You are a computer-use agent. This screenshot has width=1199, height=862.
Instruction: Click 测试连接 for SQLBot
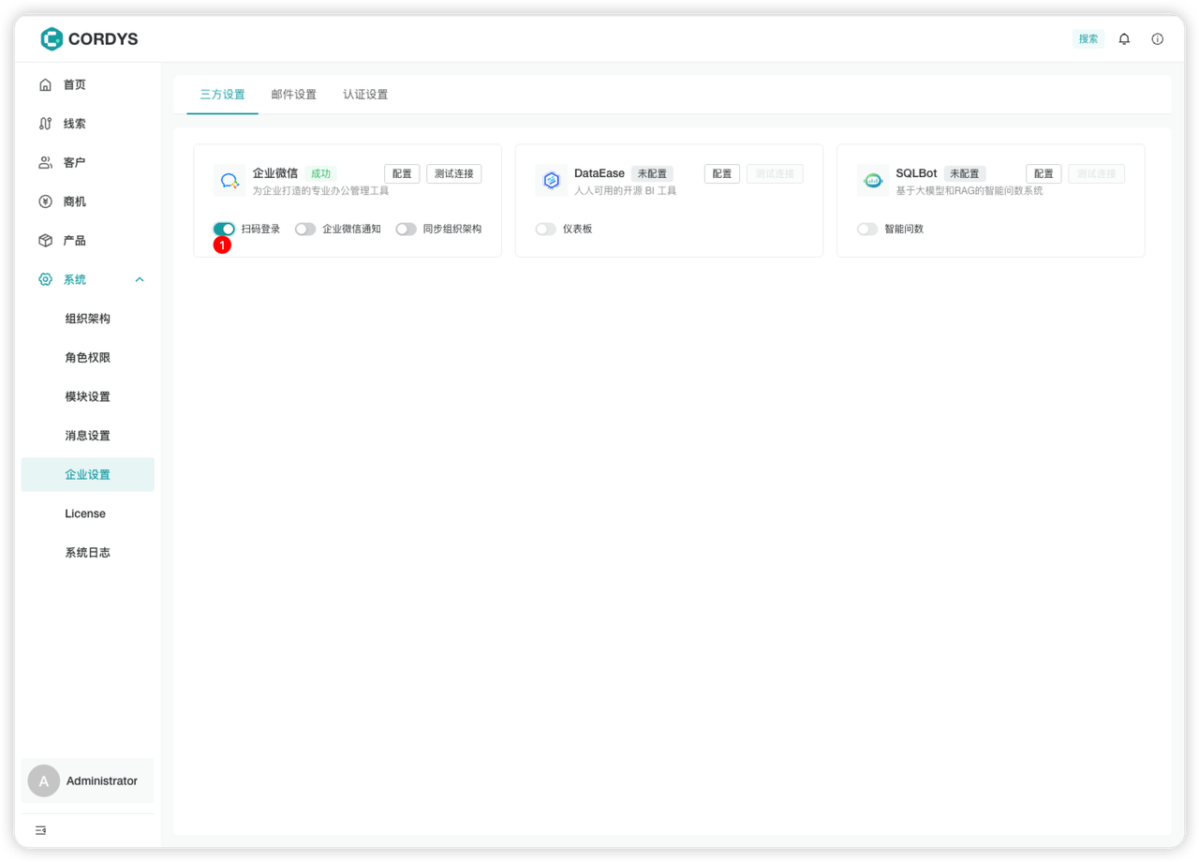(1097, 174)
